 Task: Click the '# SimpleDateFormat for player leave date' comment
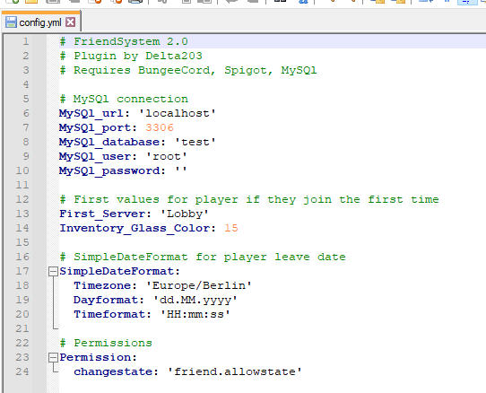pyautogui.click(x=203, y=257)
